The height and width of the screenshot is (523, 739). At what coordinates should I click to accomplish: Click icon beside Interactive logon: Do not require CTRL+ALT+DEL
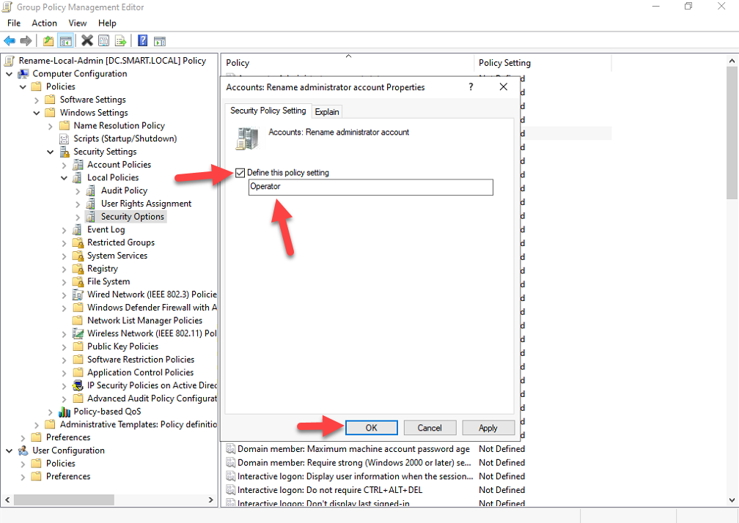click(230, 490)
